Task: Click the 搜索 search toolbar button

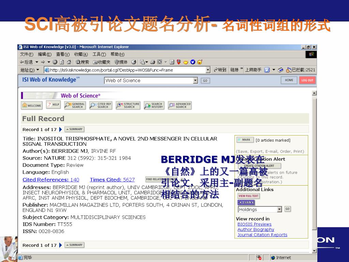Action: pyautogui.click(x=82, y=62)
